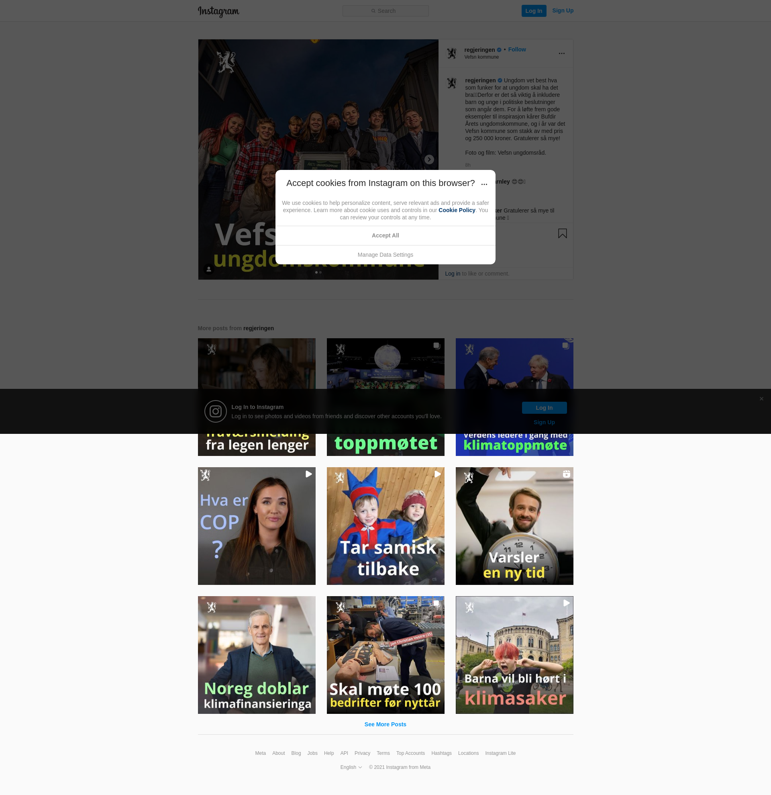
Task: Open Blog footer link
Action: point(296,753)
